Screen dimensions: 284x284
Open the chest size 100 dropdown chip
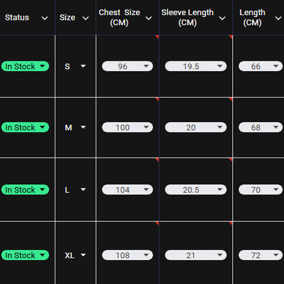(x=128, y=127)
